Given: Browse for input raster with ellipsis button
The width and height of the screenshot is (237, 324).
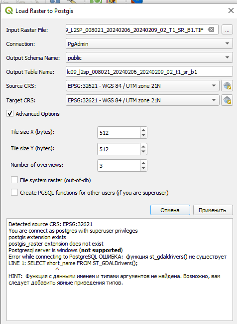Looking at the screenshot, I should pyautogui.click(x=227, y=29).
